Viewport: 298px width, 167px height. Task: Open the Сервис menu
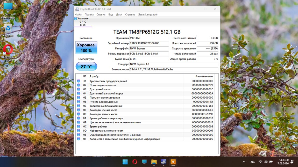[x=101, y=15]
